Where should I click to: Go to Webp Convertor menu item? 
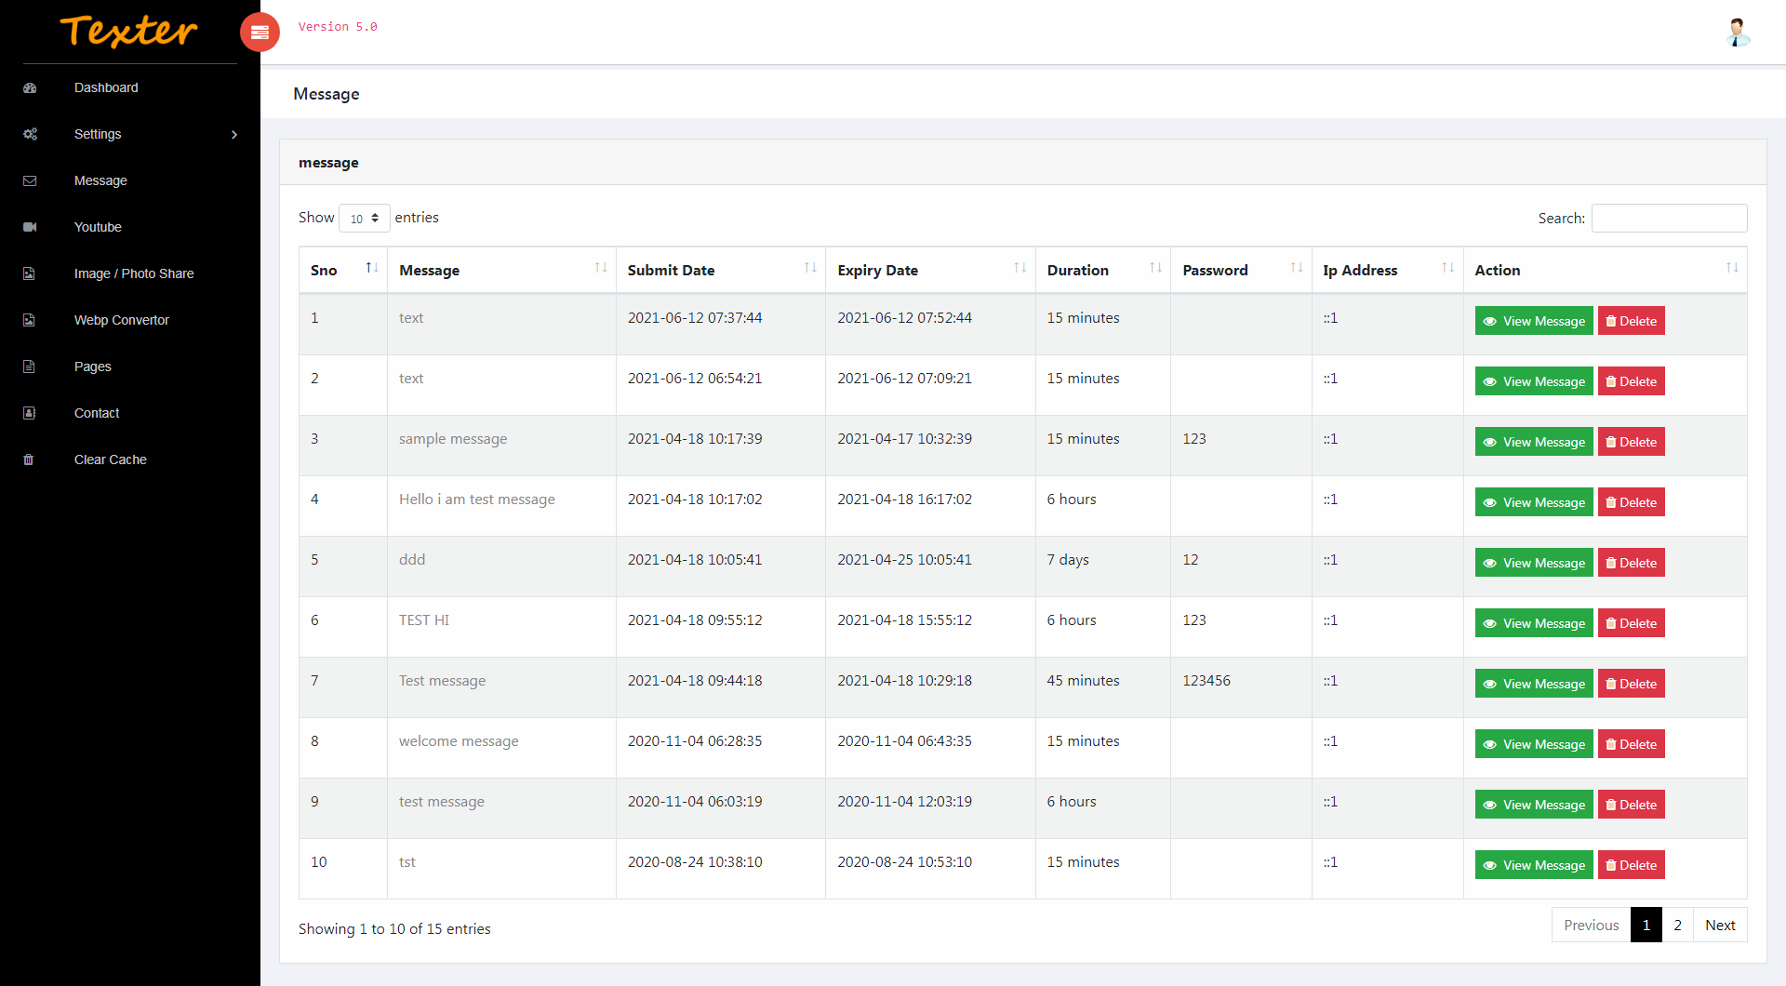click(122, 320)
